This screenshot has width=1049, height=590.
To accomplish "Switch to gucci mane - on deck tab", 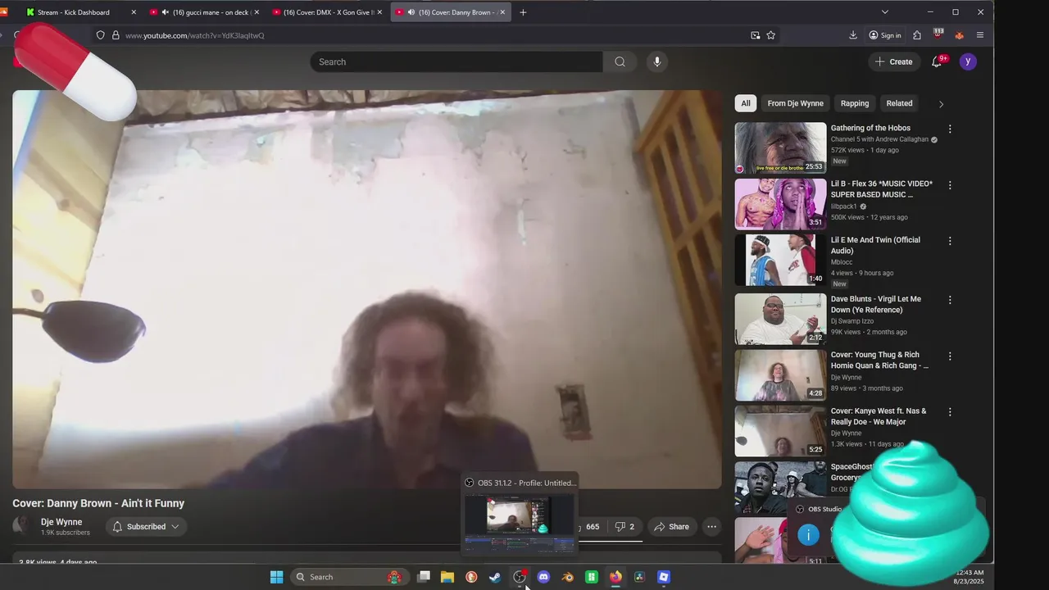I will [x=204, y=12].
